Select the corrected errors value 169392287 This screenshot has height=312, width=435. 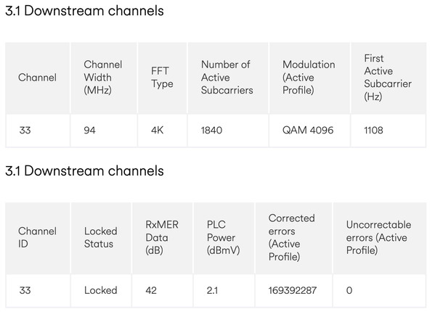pyautogui.click(x=293, y=290)
